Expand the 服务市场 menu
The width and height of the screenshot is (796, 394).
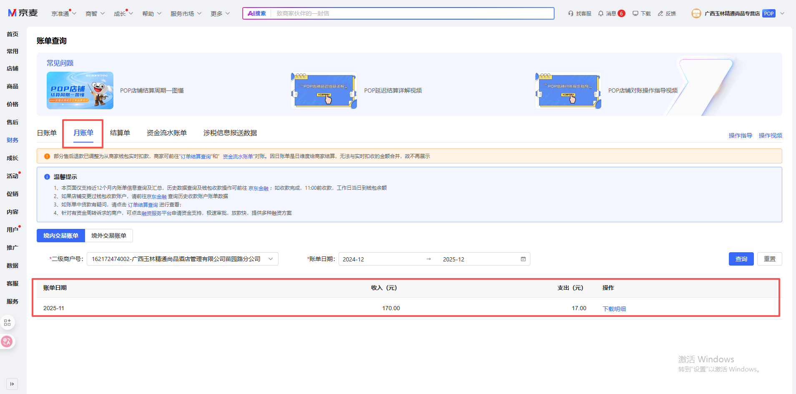(186, 13)
